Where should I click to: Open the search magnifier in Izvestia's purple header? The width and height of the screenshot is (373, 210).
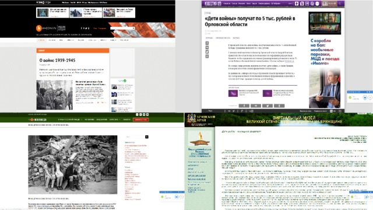tap(340, 3)
